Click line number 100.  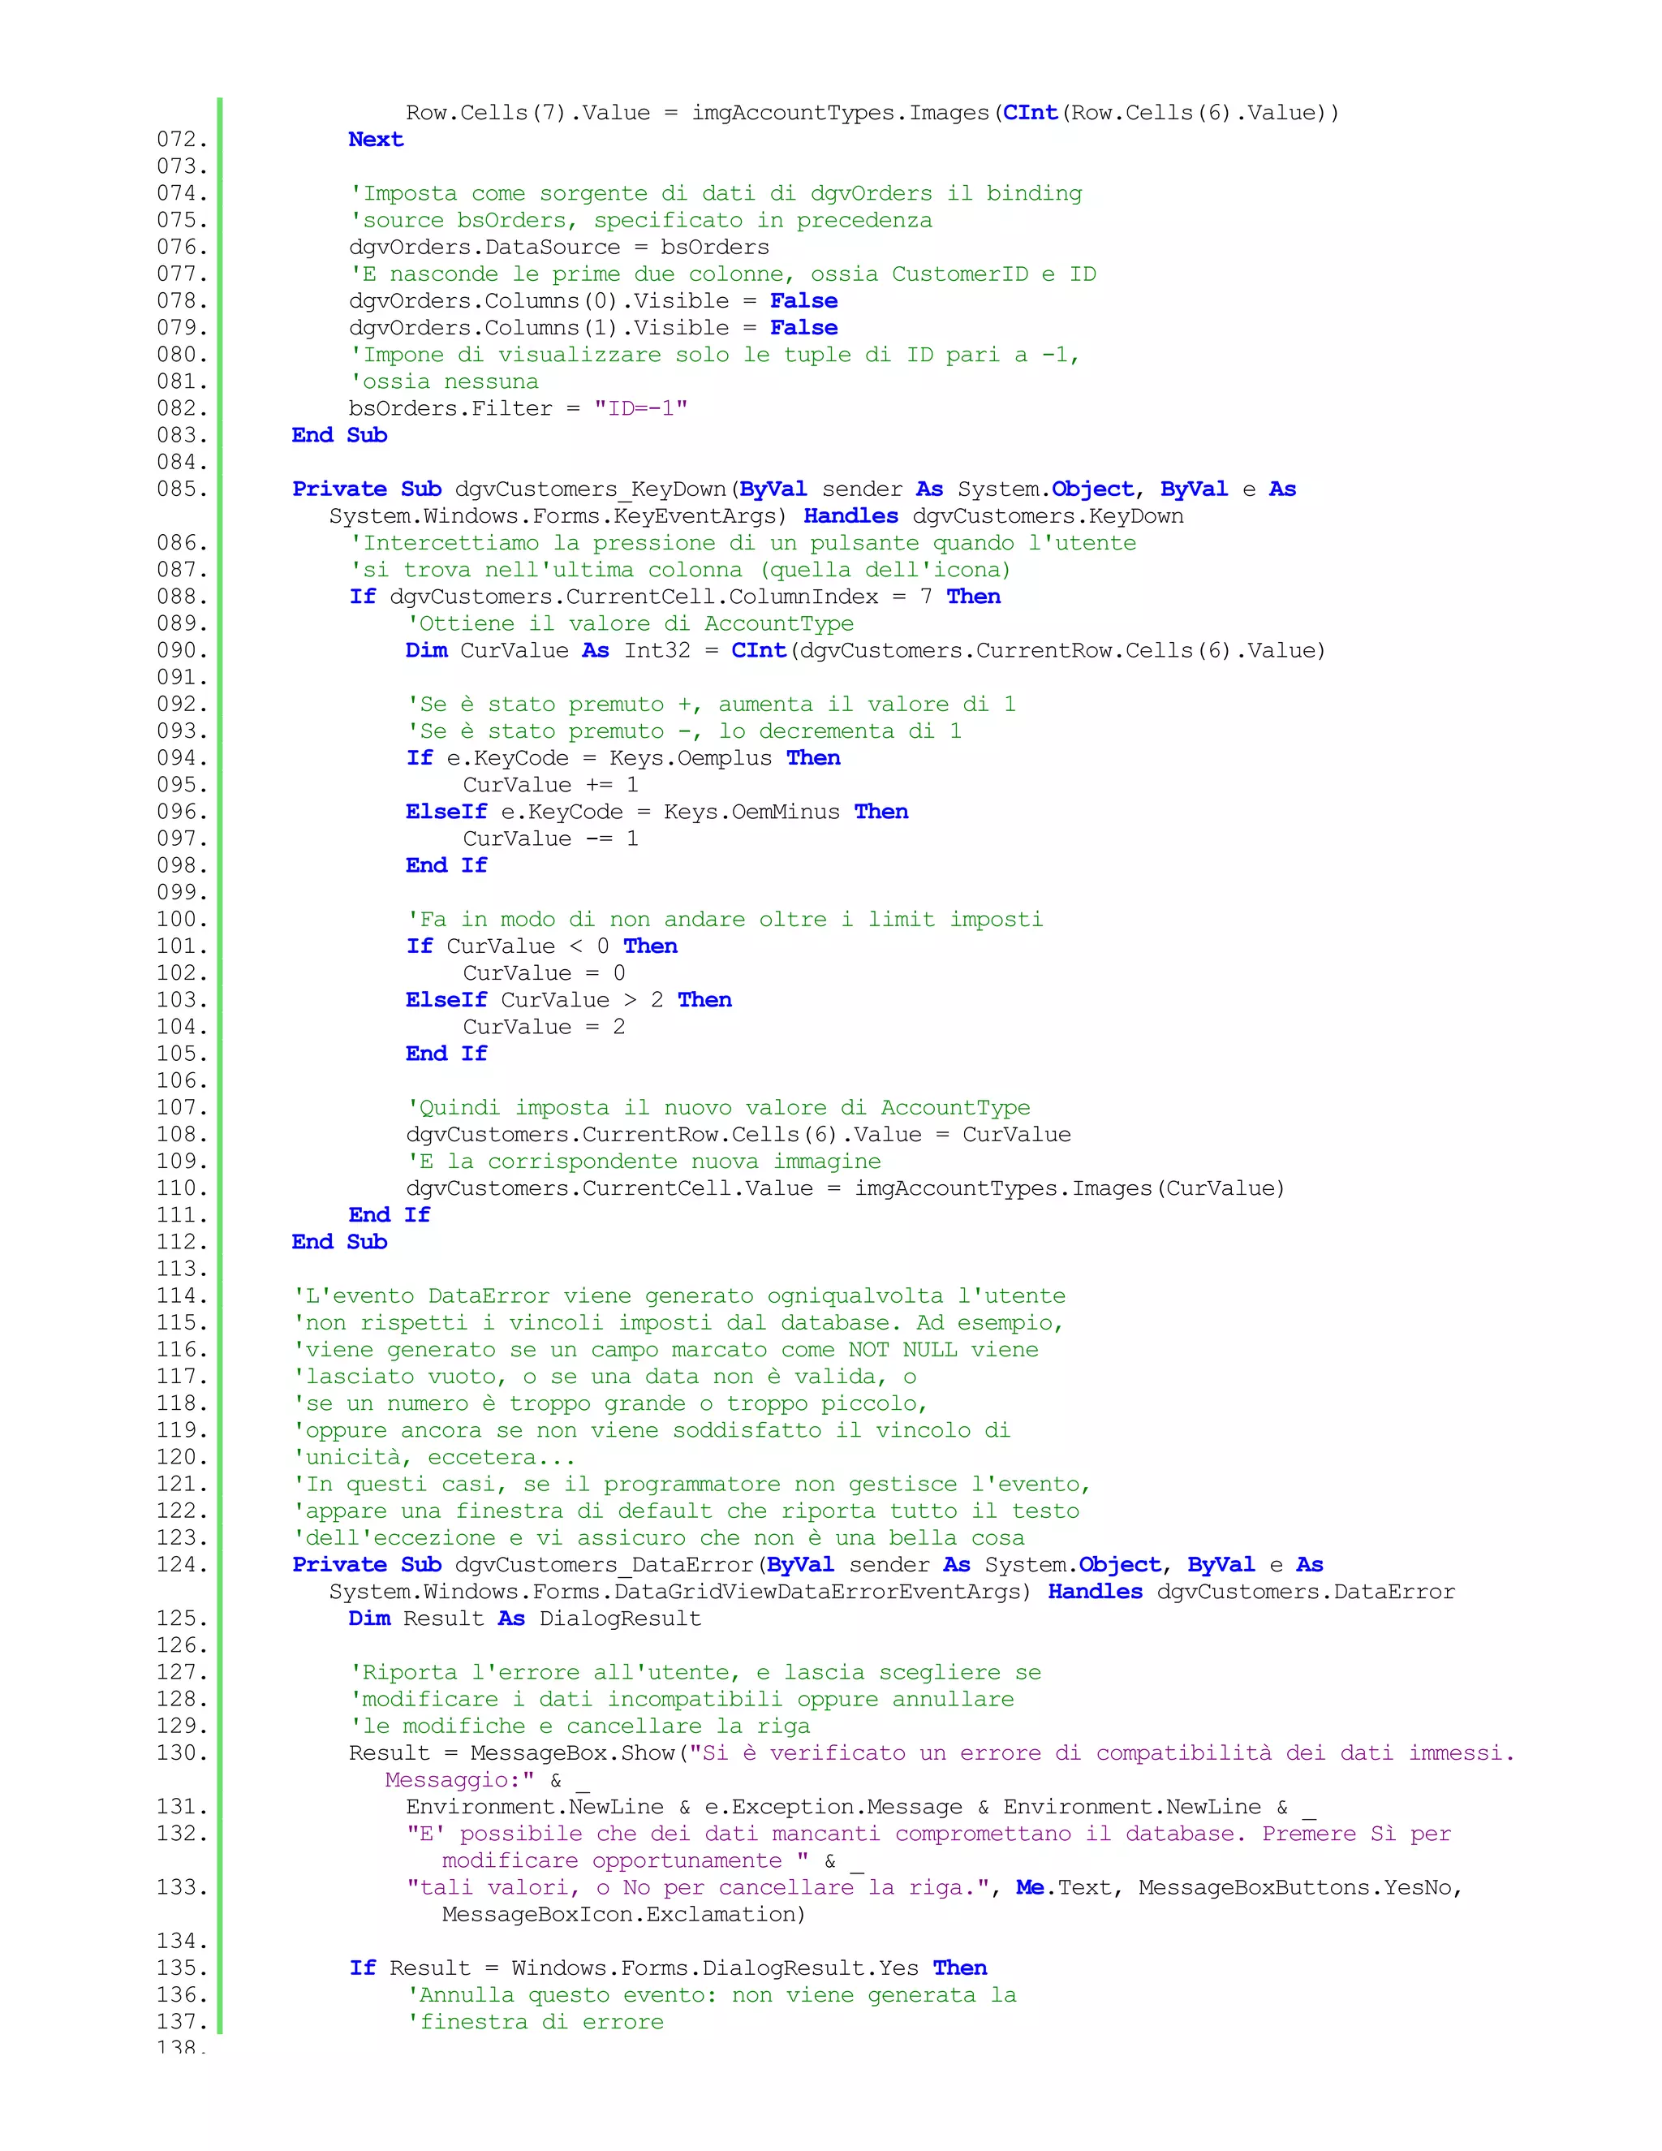(x=182, y=920)
